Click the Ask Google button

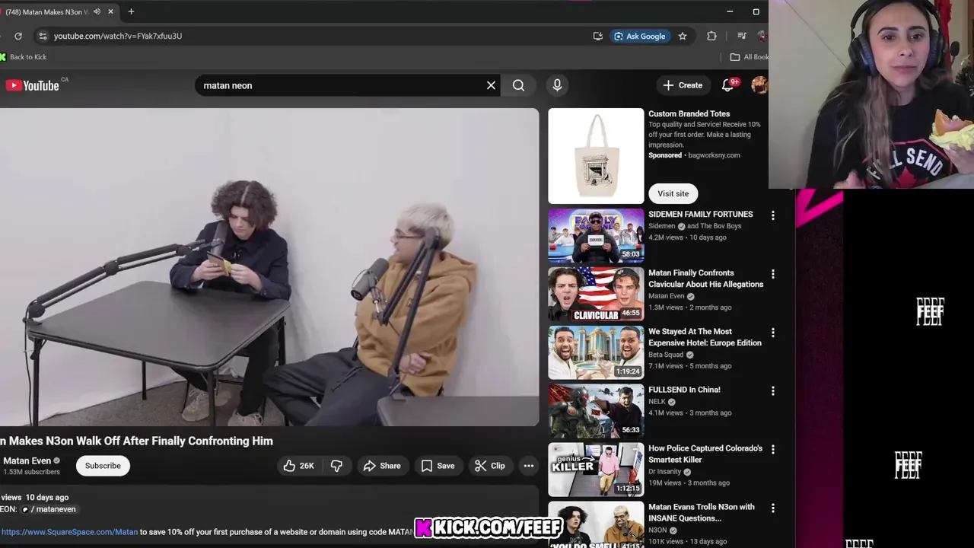tap(640, 36)
